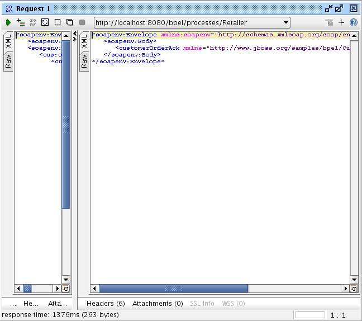Click the clone request icon
Screen dimensions: 362x321
[69, 22]
